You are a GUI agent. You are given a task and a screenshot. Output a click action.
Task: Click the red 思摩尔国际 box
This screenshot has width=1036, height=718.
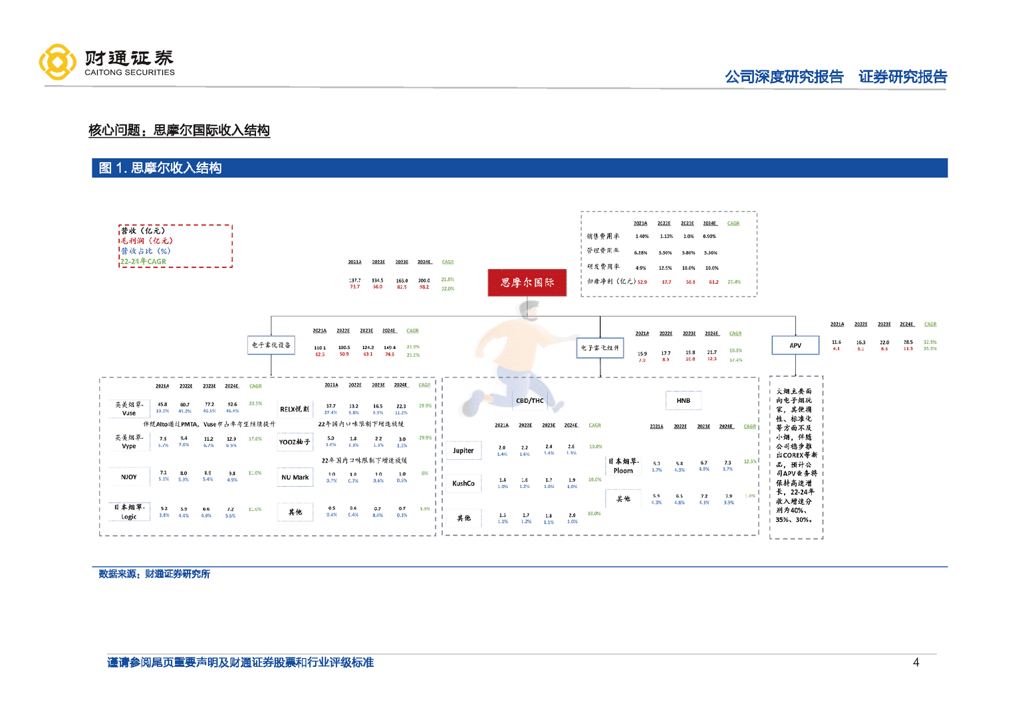pos(527,283)
